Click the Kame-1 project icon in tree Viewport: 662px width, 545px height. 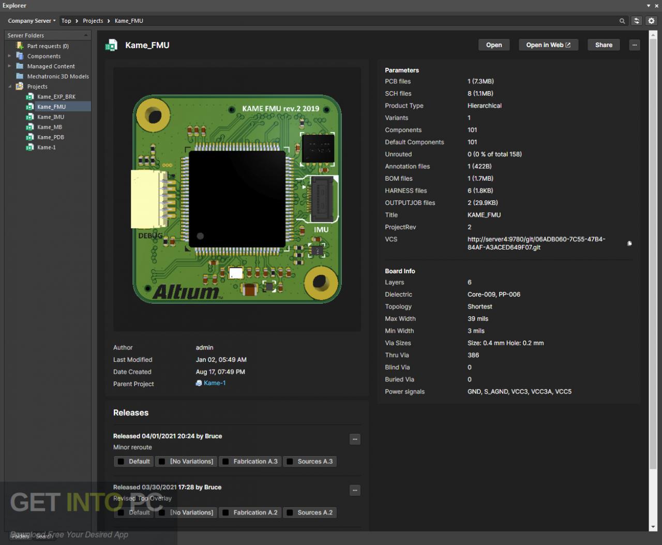(31, 147)
